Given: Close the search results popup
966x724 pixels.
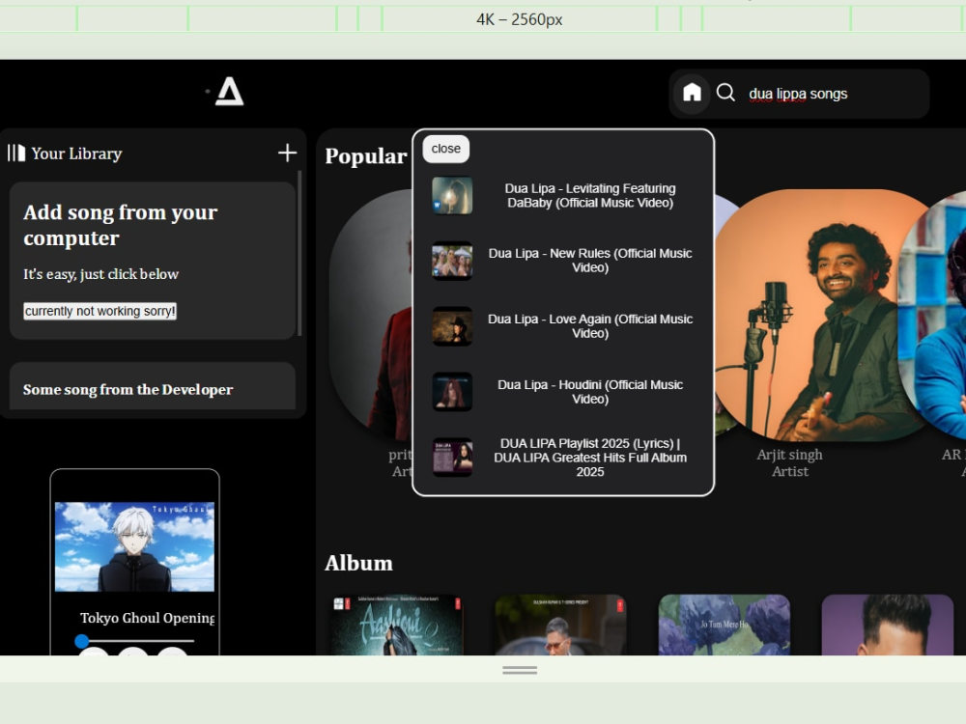Looking at the screenshot, I should pos(445,149).
